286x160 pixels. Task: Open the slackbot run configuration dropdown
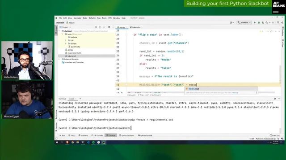tap(244, 23)
